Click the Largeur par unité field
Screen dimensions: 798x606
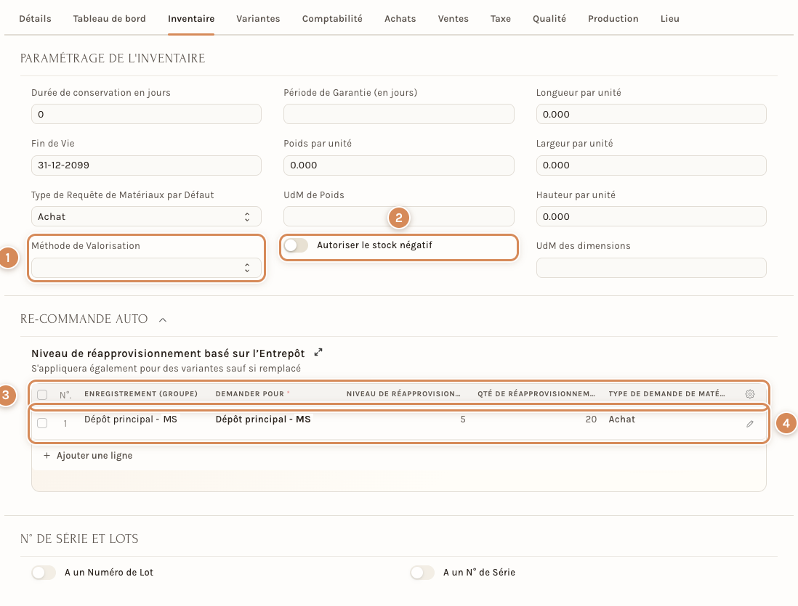pos(651,165)
